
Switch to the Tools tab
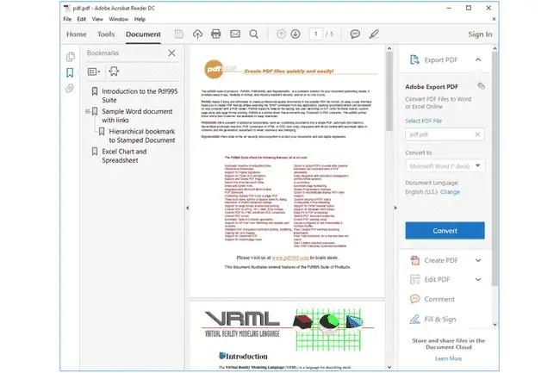pyautogui.click(x=106, y=34)
